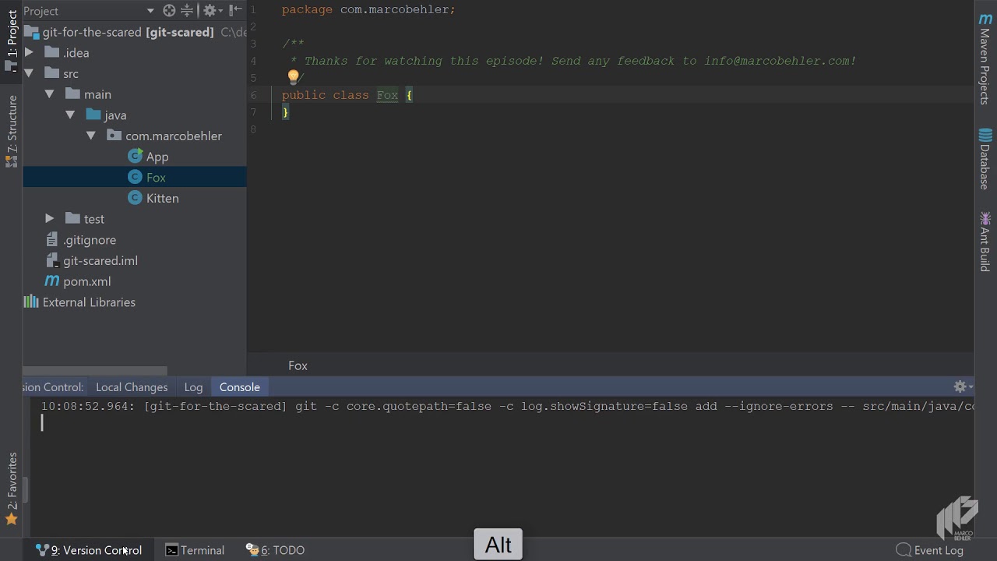Click the Fox class name in code
Screen dimensions: 997x561
point(387,95)
